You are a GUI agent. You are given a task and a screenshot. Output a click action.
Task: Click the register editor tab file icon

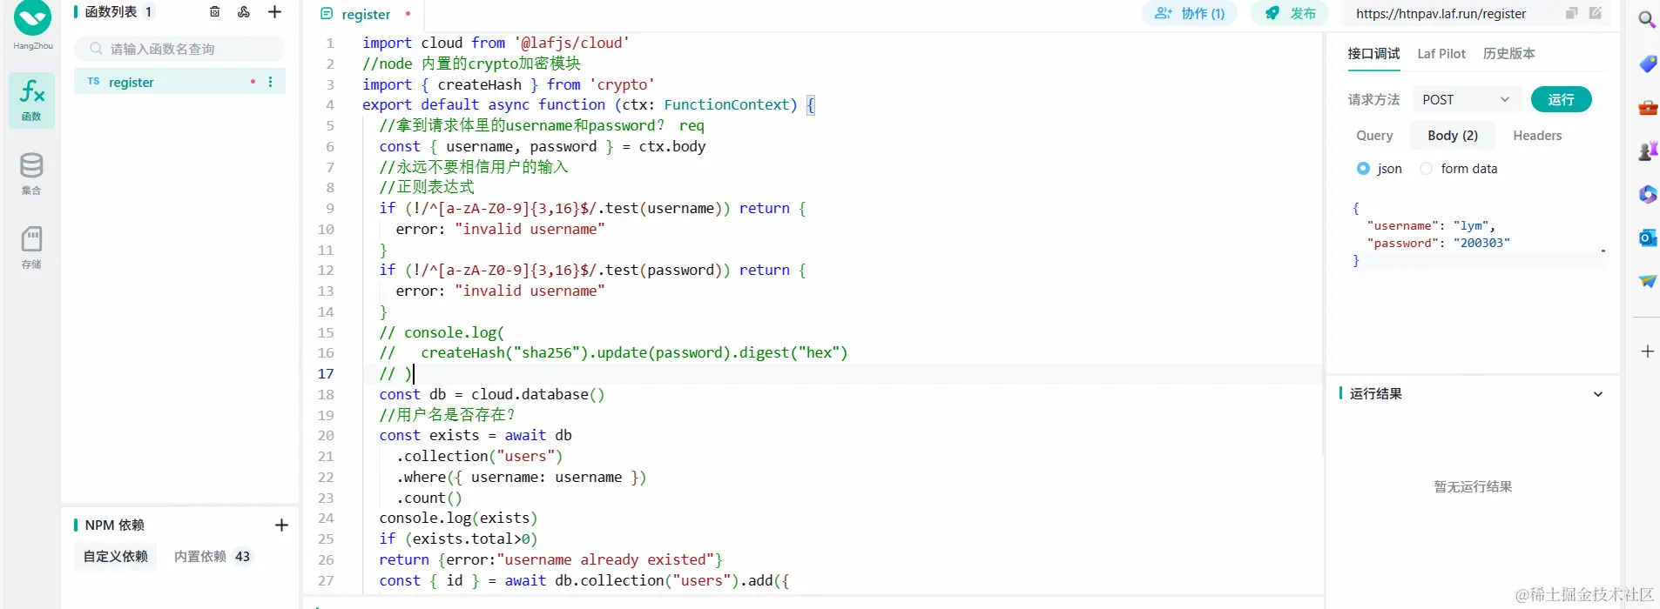327,14
